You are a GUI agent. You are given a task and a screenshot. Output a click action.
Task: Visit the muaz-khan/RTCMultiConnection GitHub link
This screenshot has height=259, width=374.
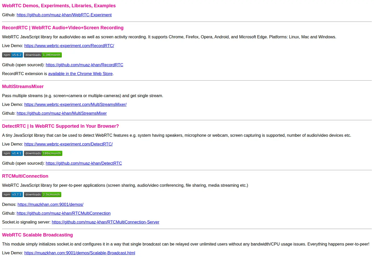[x=64, y=213]
